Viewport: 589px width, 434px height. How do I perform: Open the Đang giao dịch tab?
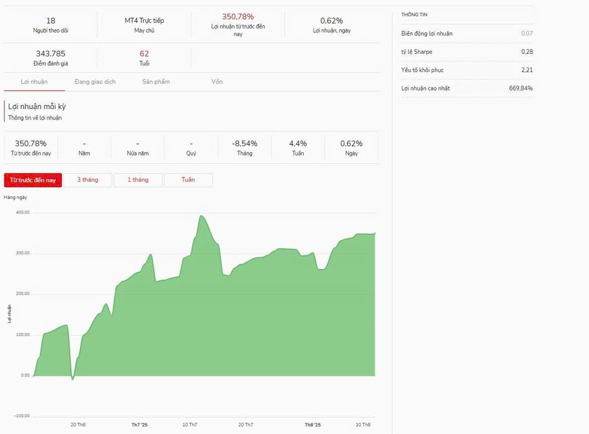tap(95, 82)
